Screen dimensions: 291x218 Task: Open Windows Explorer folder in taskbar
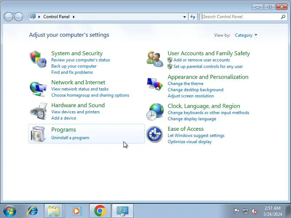click(53, 211)
